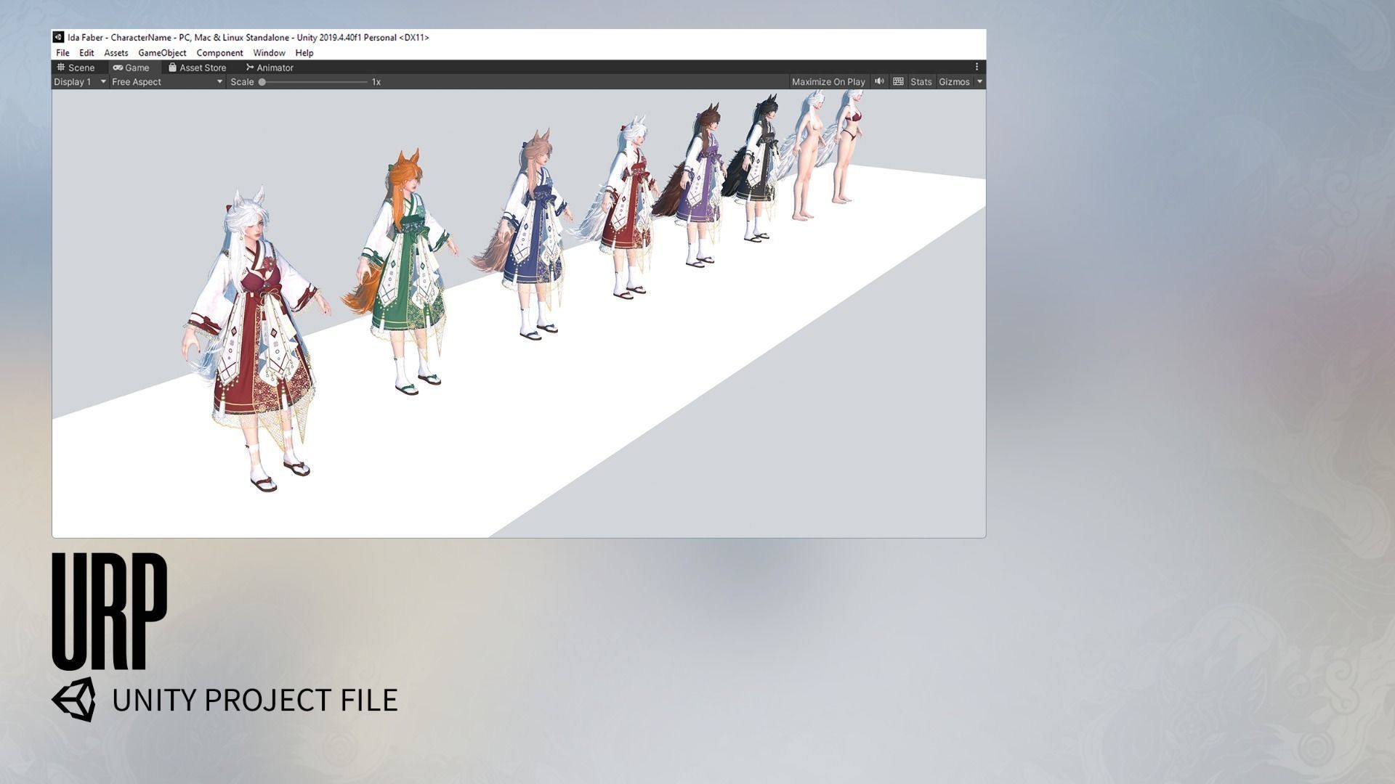Open the Component menu
Screen dimensions: 1395x784
[219, 53]
